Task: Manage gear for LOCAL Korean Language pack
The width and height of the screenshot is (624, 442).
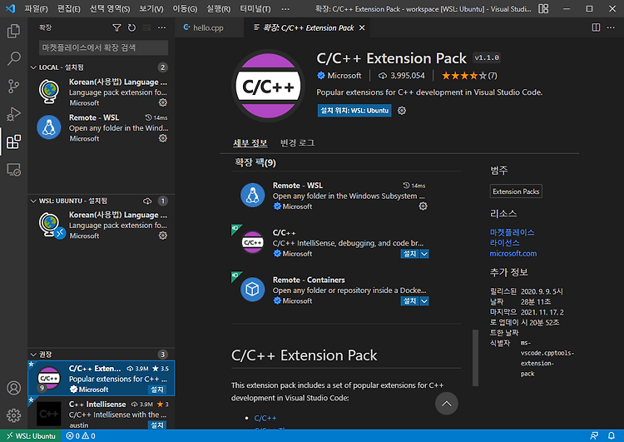Action: tap(163, 102)
